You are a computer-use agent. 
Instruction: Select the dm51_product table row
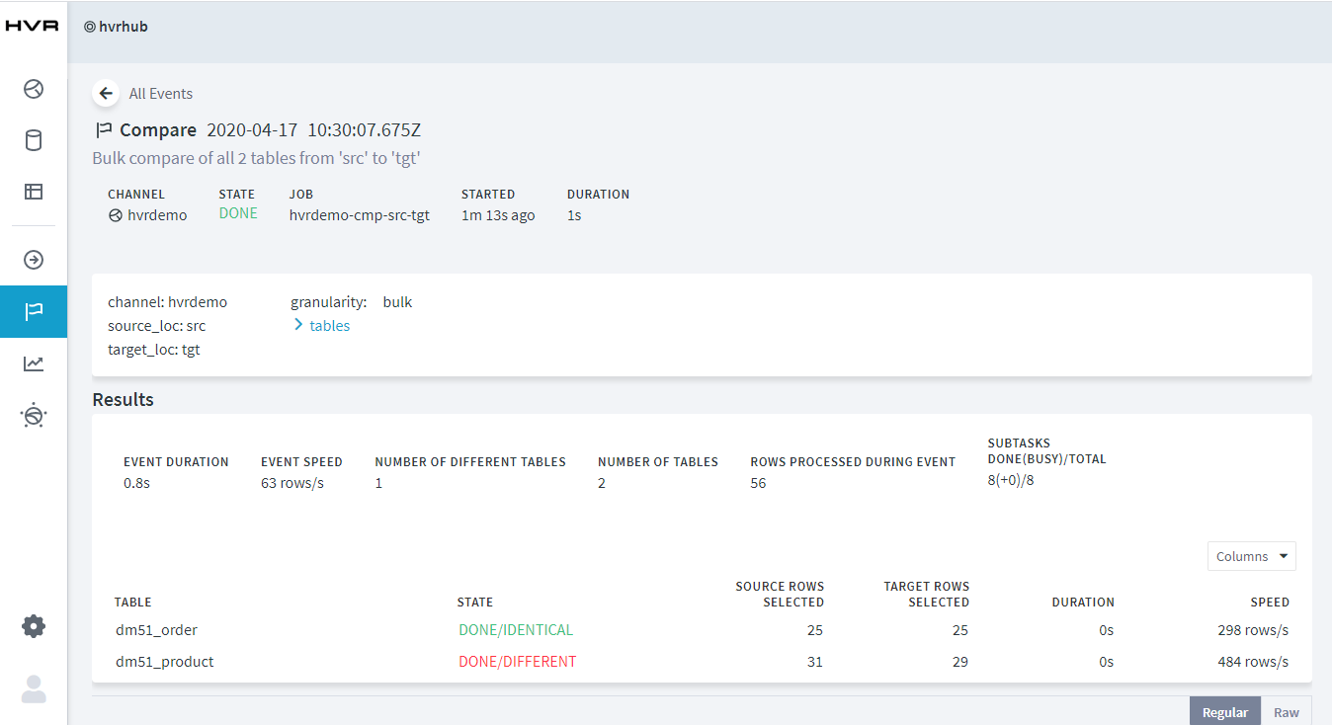[702, 662]
